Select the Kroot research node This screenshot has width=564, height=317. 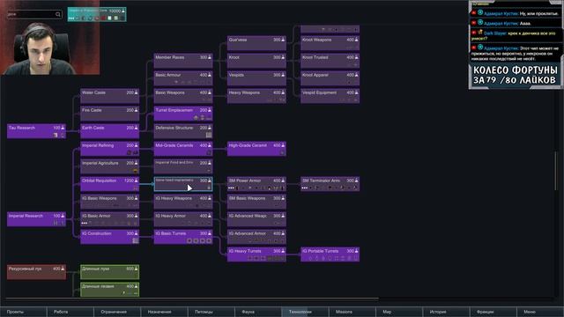click(256, 61)
